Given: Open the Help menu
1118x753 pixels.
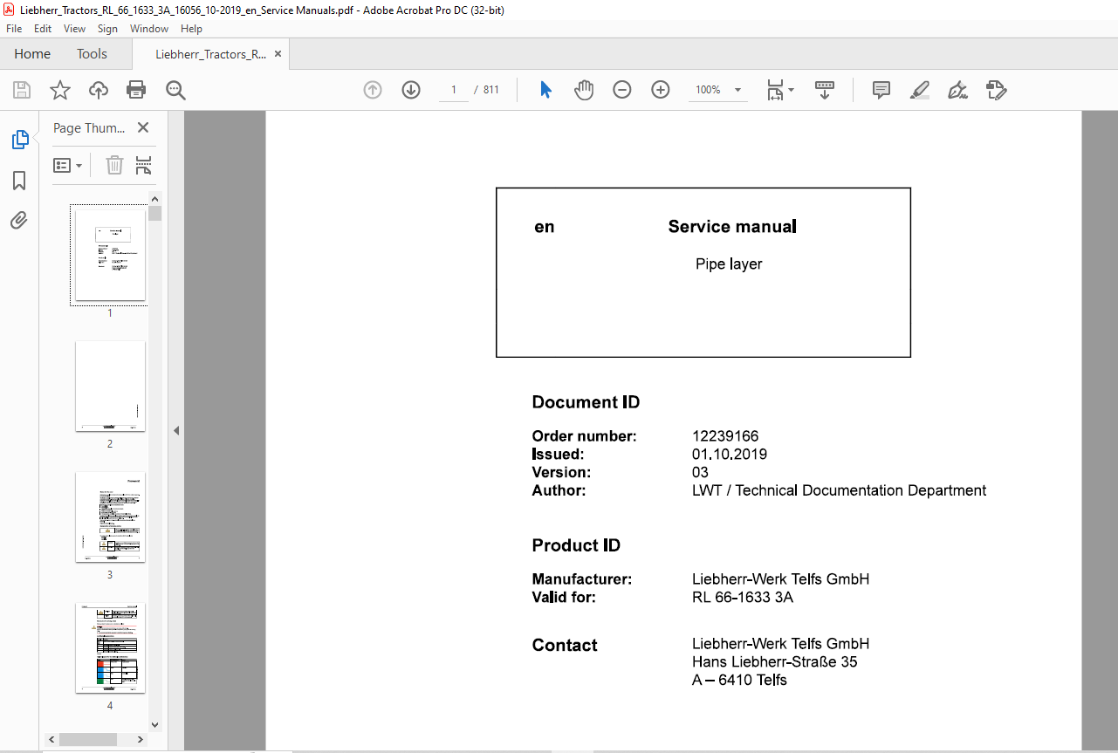Looking at the screenshot, I should pyautogui.click(x=191, y=29).
